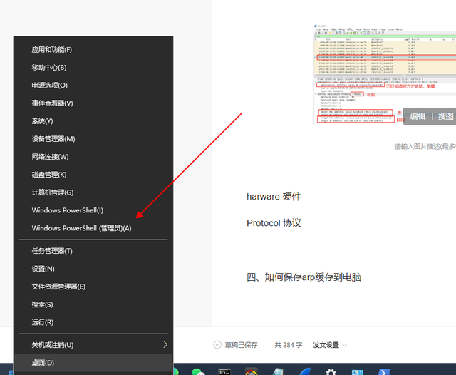This screenshot has width=456, height=375.
Task: Launch 文件资源管理器(E)
Action: pyautogui.click(x=93, y=287)
